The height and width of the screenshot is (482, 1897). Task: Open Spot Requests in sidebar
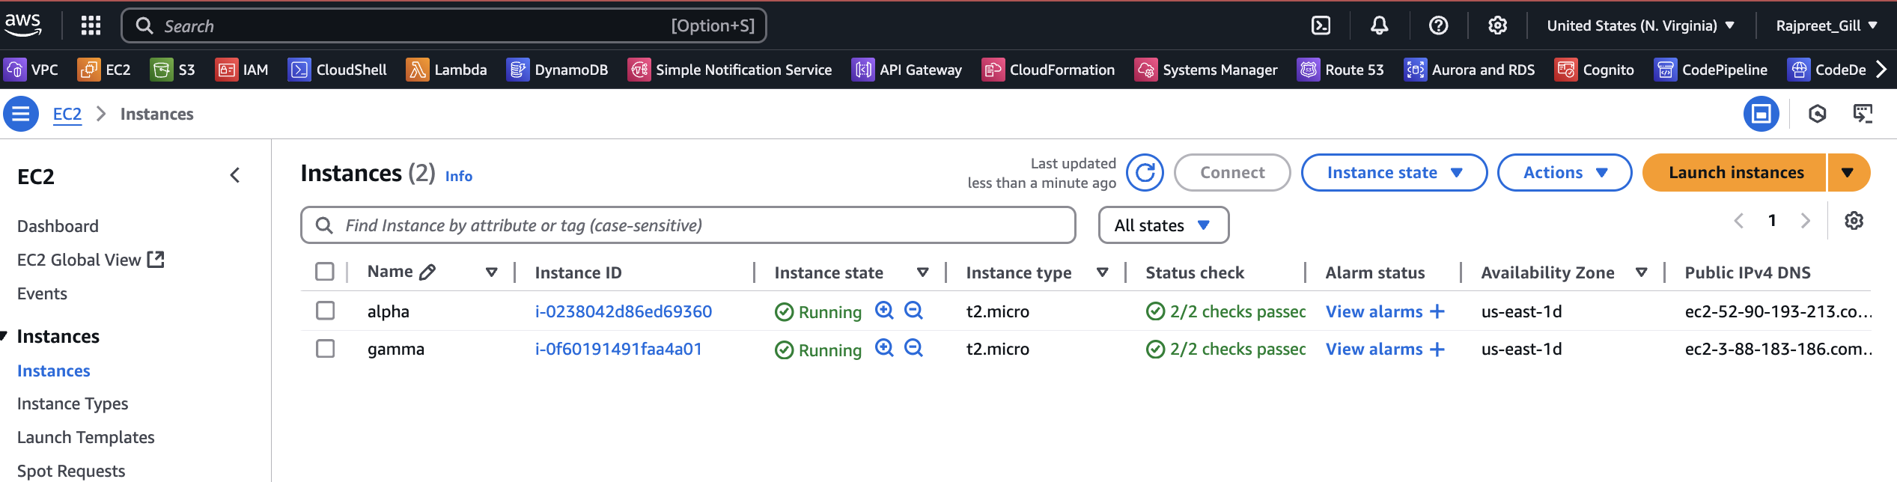click(71, 471)
